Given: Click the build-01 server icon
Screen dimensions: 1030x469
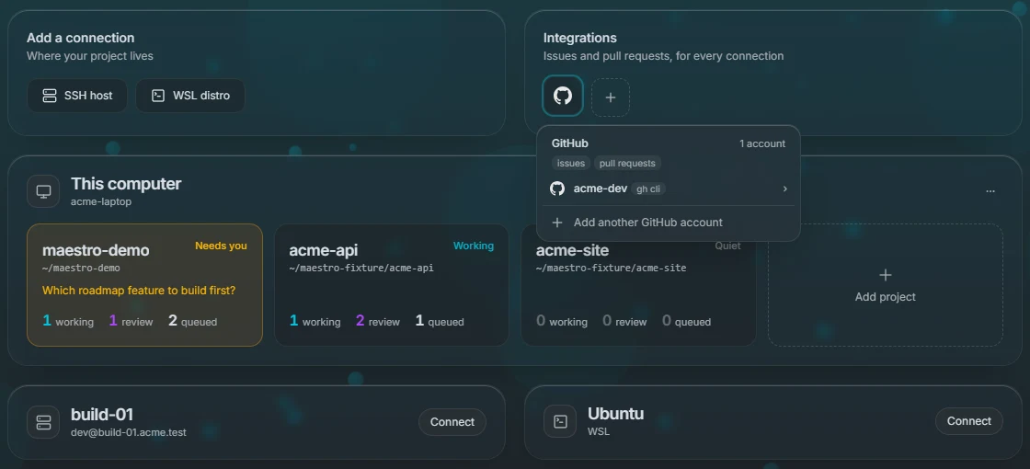Looking at the screenshot, I should tap(43, 422).
